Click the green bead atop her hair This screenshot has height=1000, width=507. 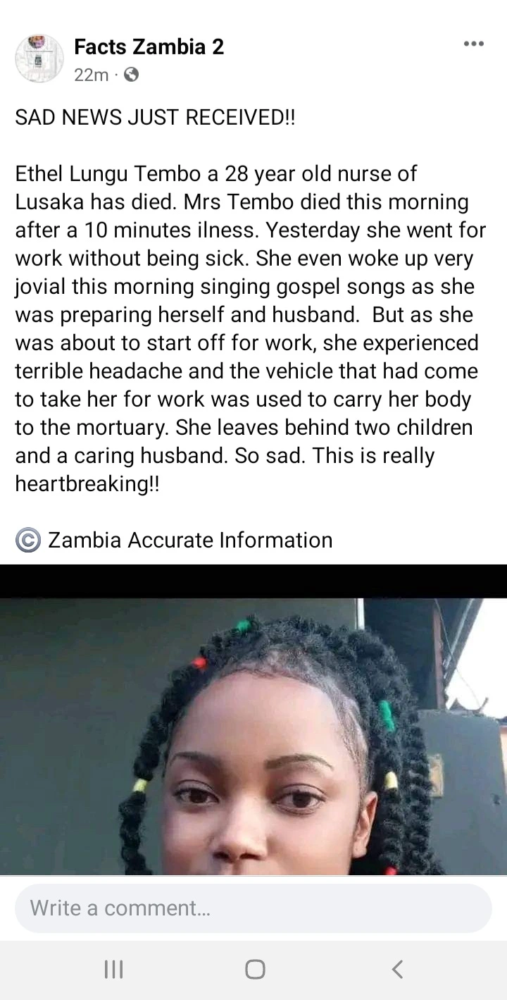(244, 626)
